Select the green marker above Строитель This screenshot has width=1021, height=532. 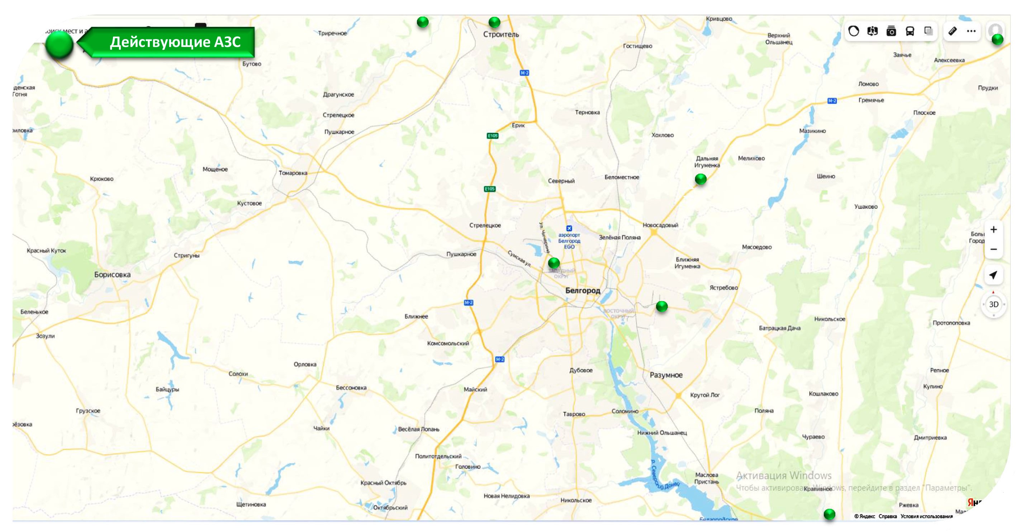click(x=494, y=22)
